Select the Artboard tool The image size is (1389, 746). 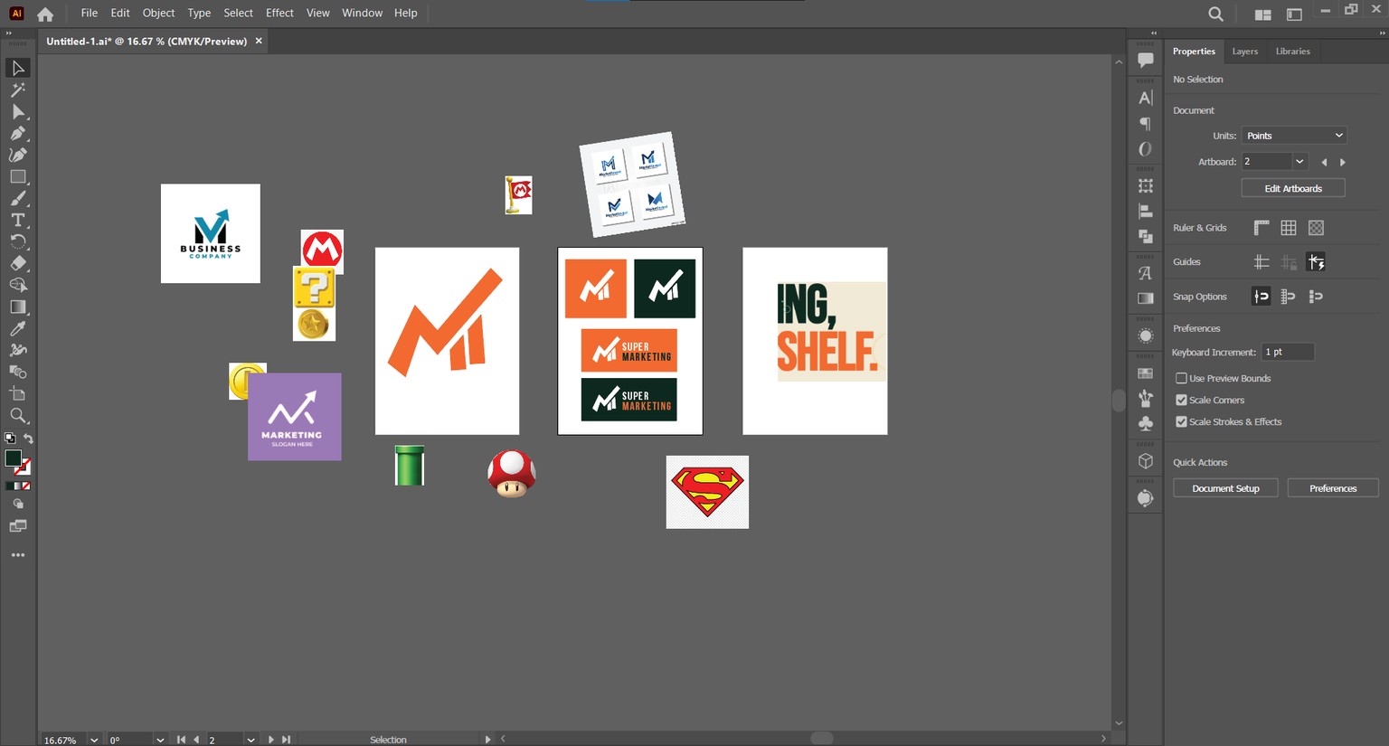click(x=18, y=393)
